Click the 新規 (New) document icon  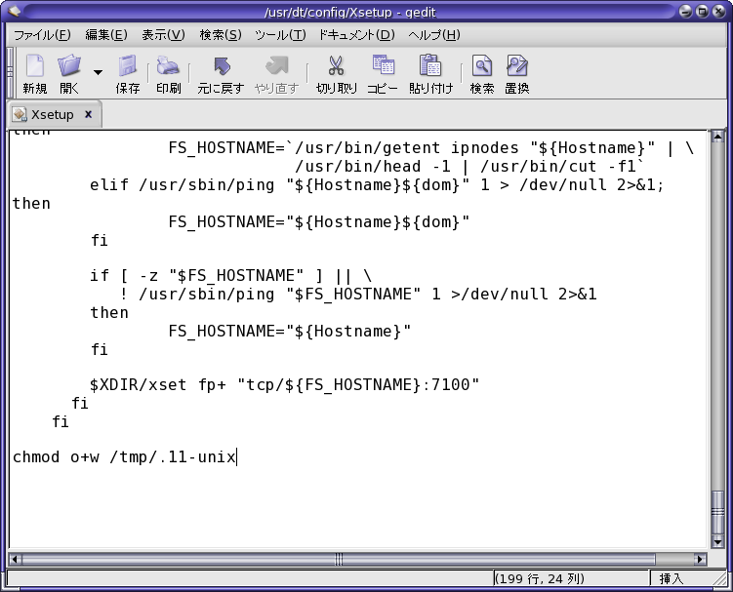[x=34, y=66]
